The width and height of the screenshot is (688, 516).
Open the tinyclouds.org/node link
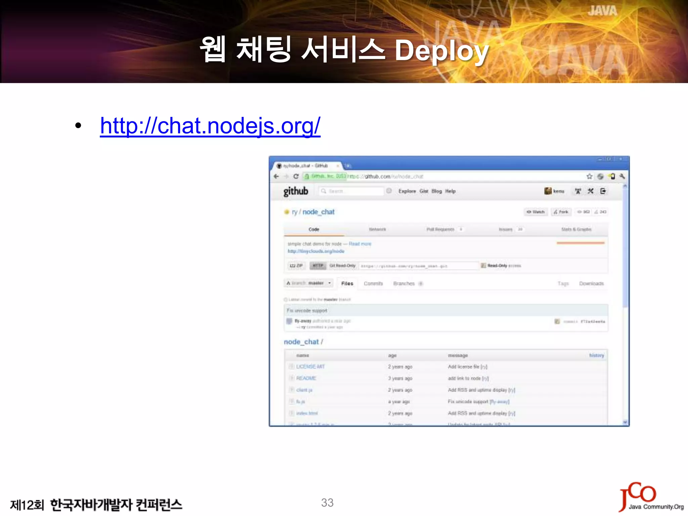pyautogui.click(x=316, y=251)
